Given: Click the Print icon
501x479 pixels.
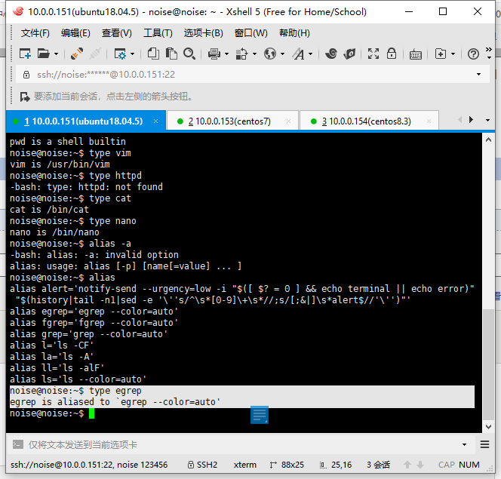Looking at the screenshot, I should pyautogui.click(x=214, y=54).
